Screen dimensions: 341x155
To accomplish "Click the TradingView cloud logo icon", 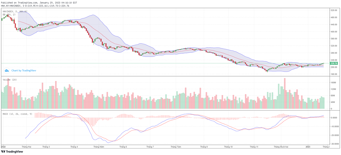I will click(x=7, y=70).
